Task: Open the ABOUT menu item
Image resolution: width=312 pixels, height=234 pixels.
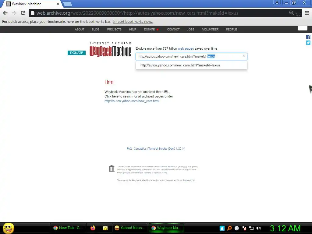Action: click(x=80, y=30)
